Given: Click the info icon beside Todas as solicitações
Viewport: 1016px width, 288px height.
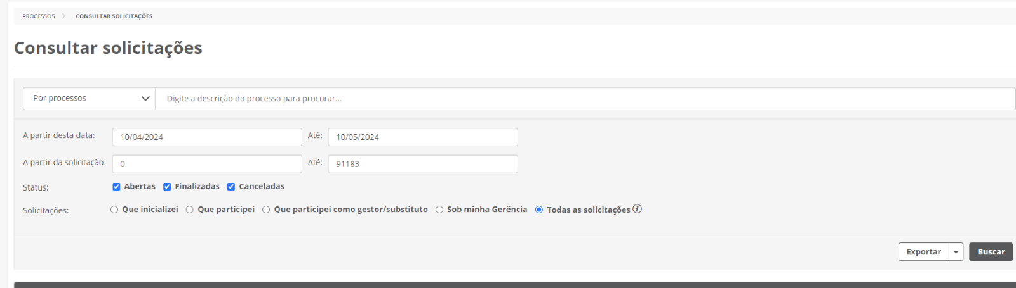Looking at the screenshot, I should [637, 209].
